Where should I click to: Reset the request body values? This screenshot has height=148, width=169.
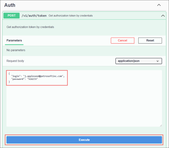tap(150, 41)
